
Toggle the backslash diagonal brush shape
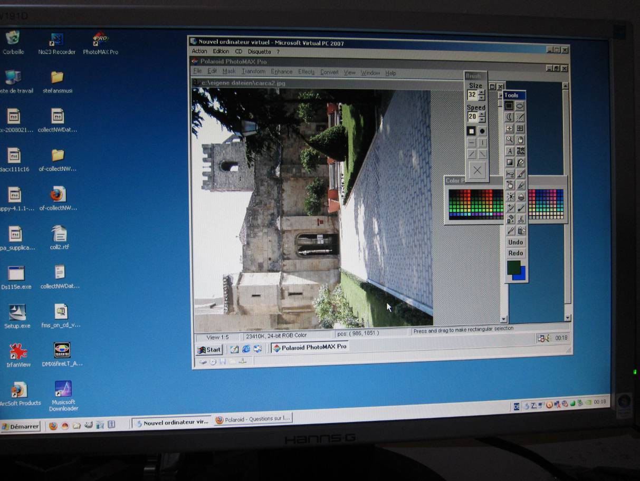[x=482, y=154]
